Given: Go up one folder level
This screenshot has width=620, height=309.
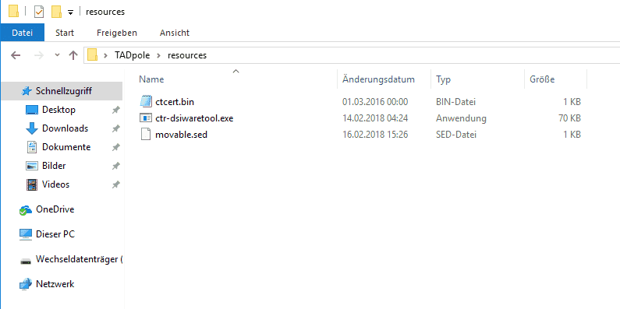Looking at the screenshot, I should click(x=73, y=55).
